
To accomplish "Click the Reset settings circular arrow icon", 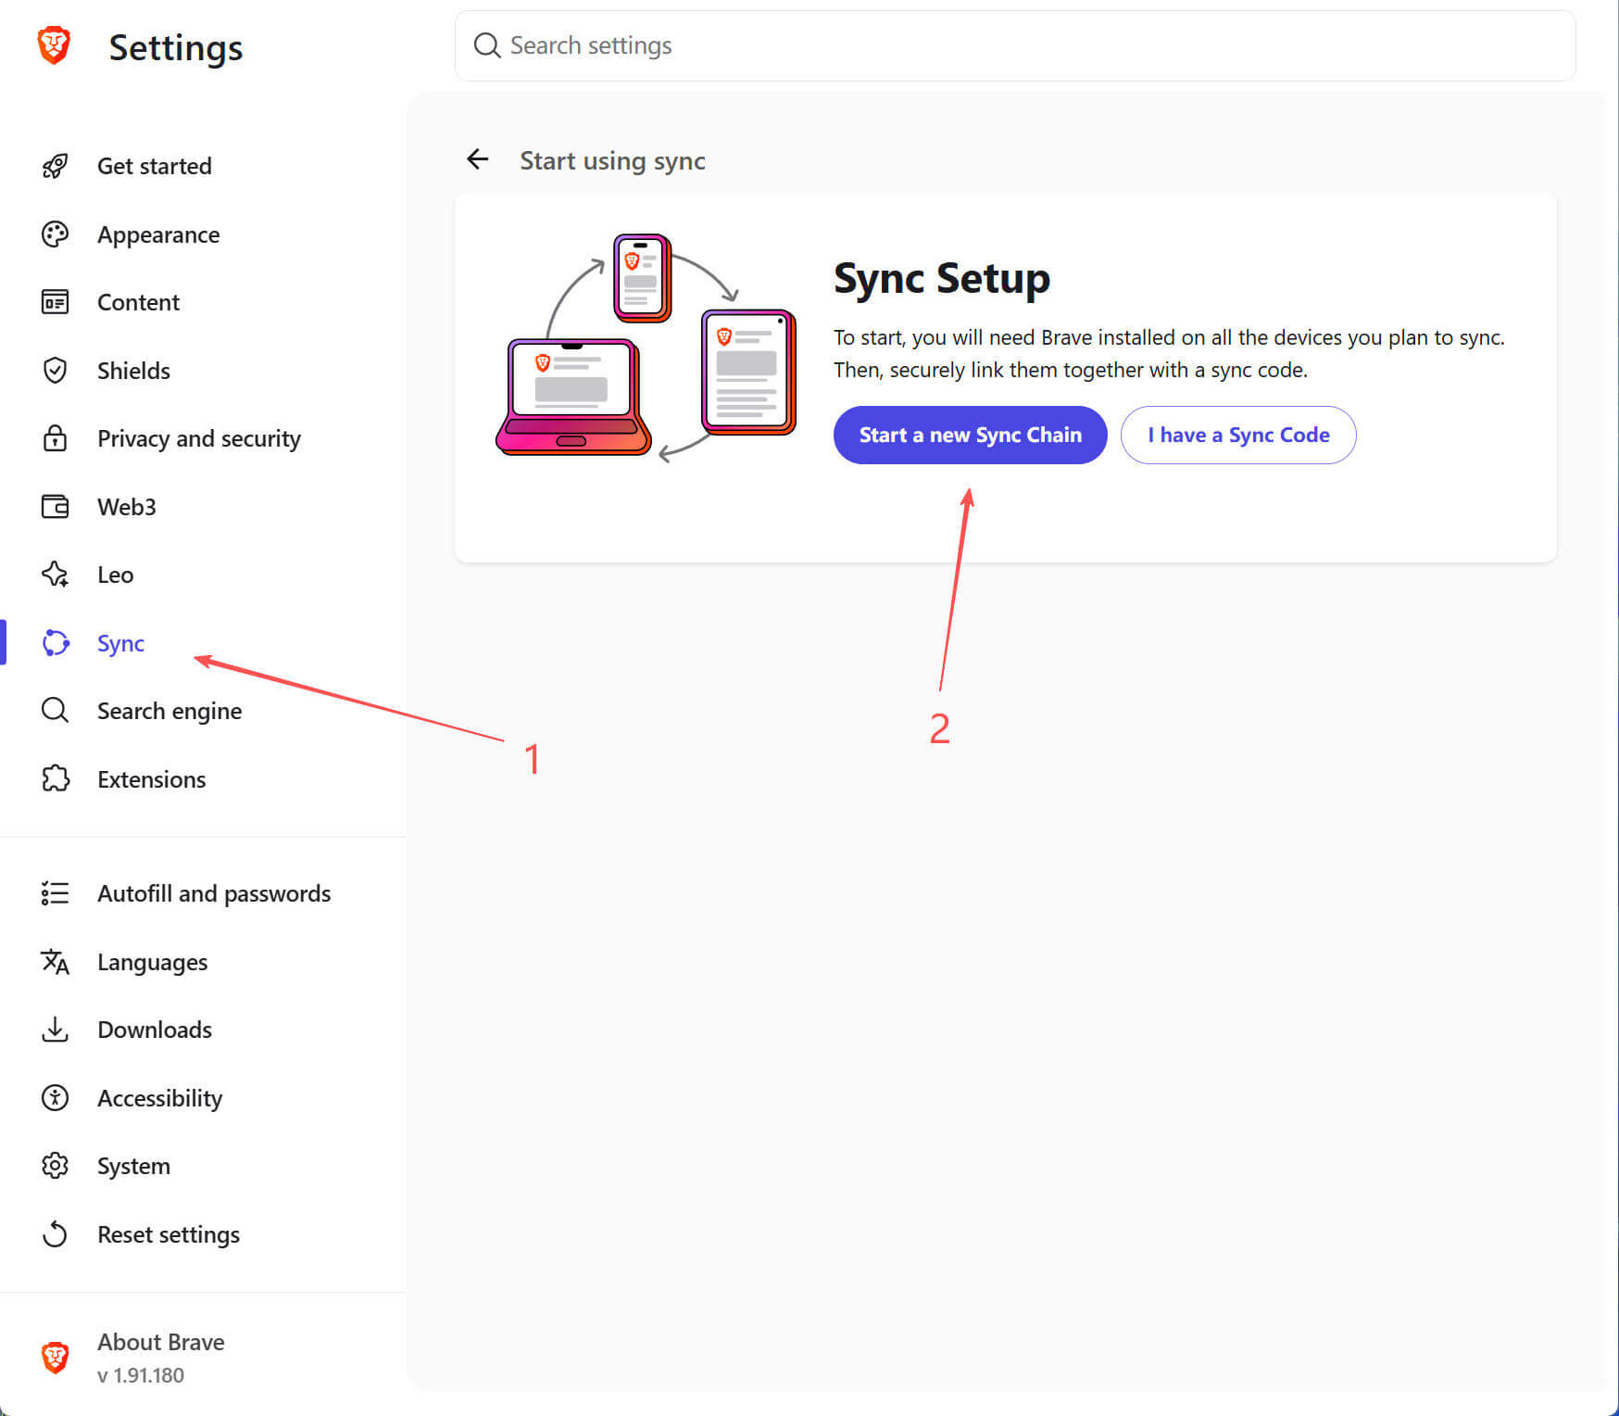I will (x=55, y=1234).
